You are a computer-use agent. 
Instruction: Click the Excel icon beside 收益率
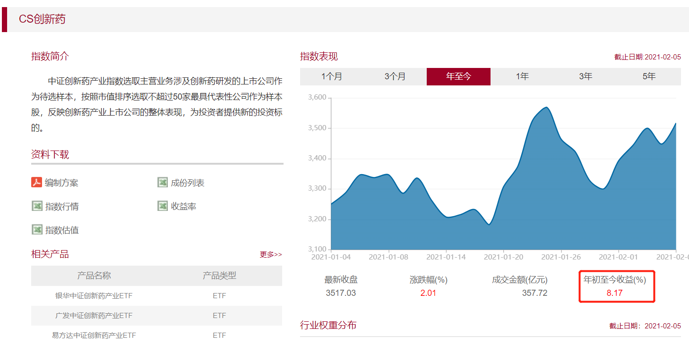pos(163,206)
